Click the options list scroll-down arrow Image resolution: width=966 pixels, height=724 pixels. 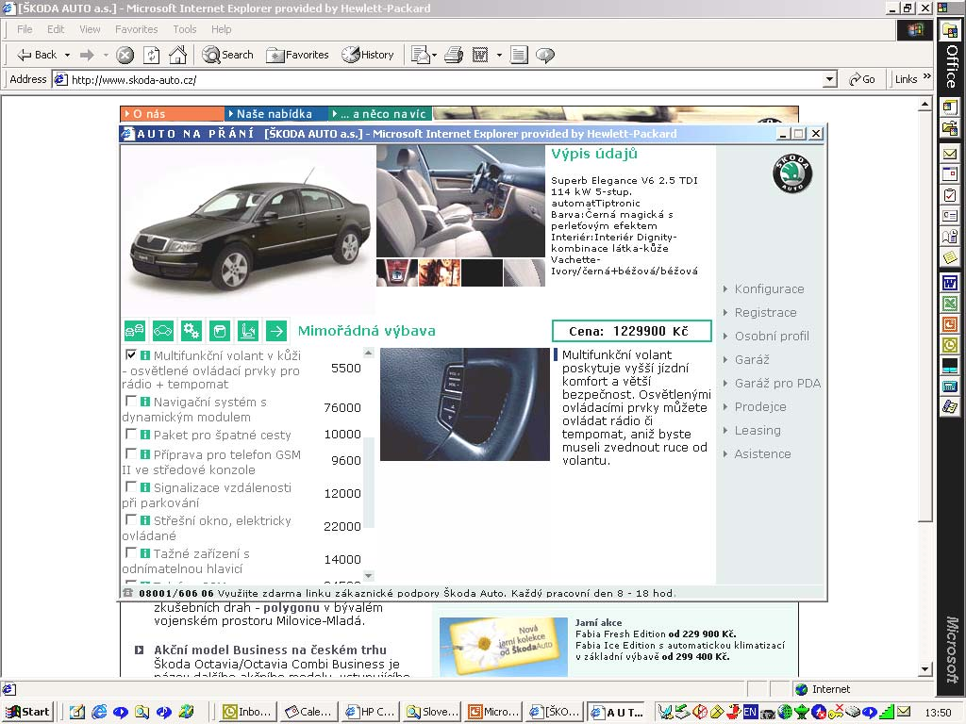[x=369, y=576]
